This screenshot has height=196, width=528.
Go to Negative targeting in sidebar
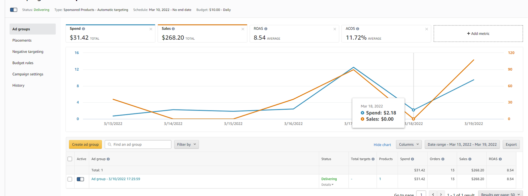click(x=28, y=51)
